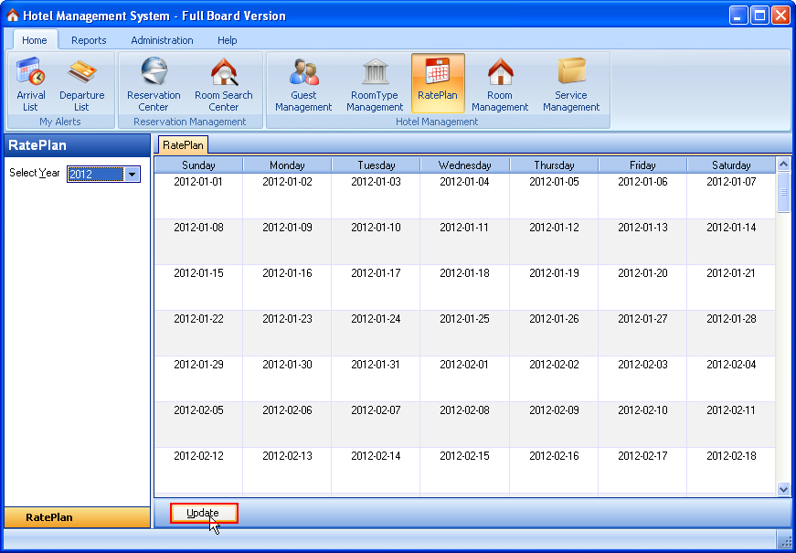The width and height of the screenshot is (796, 553).
Task: Open the Administration ribbon tab
Action: pos(162,40)
